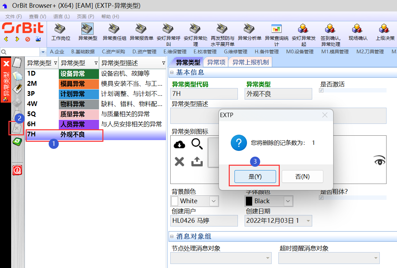Open the 异常查询统计 chart icon
397x268 pixels.
pyautogui.click(x=276, y=29)
